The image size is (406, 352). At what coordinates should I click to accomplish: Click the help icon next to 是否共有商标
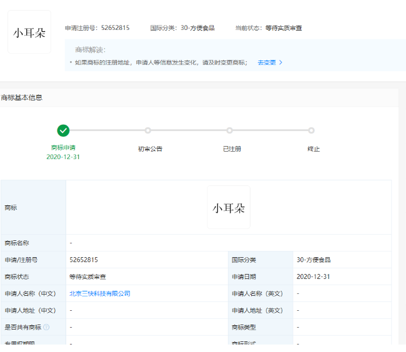[x=46, y=327]
